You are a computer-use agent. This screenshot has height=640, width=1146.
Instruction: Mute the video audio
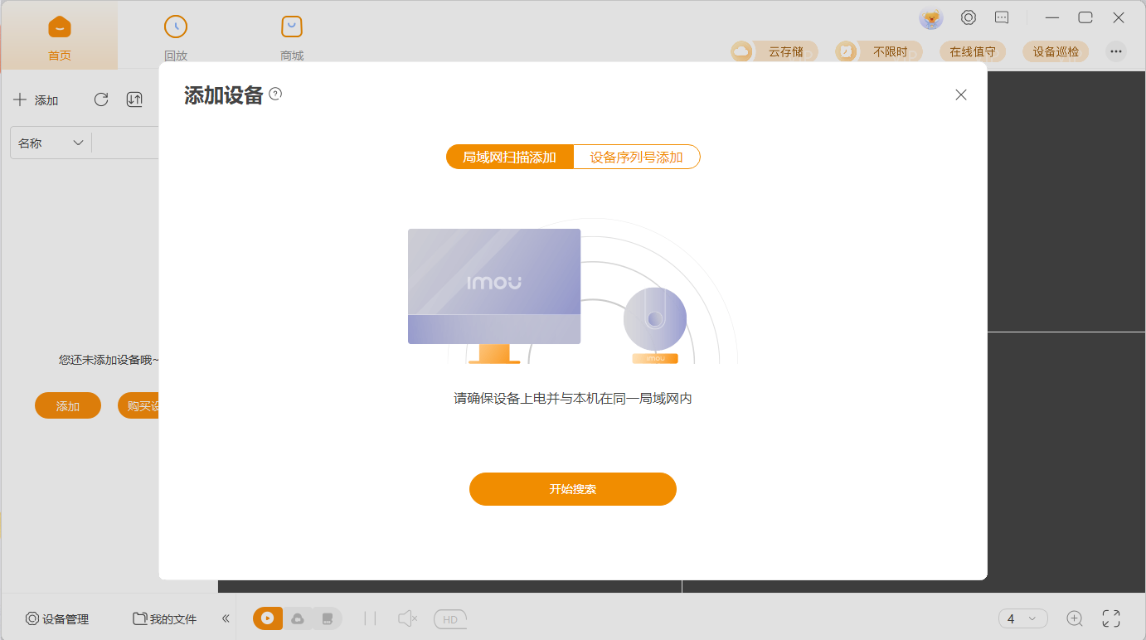(x=405, y=618)
